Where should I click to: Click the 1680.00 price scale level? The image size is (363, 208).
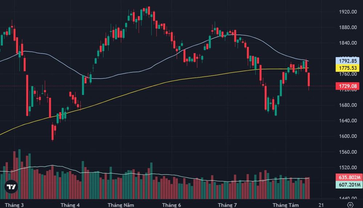click(x=348, y=105)
